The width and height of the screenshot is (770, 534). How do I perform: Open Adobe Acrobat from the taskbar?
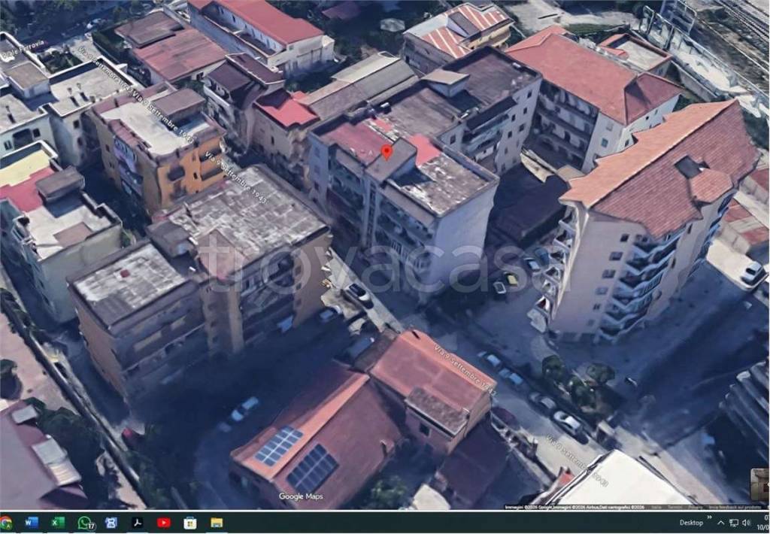coord(138,523)
